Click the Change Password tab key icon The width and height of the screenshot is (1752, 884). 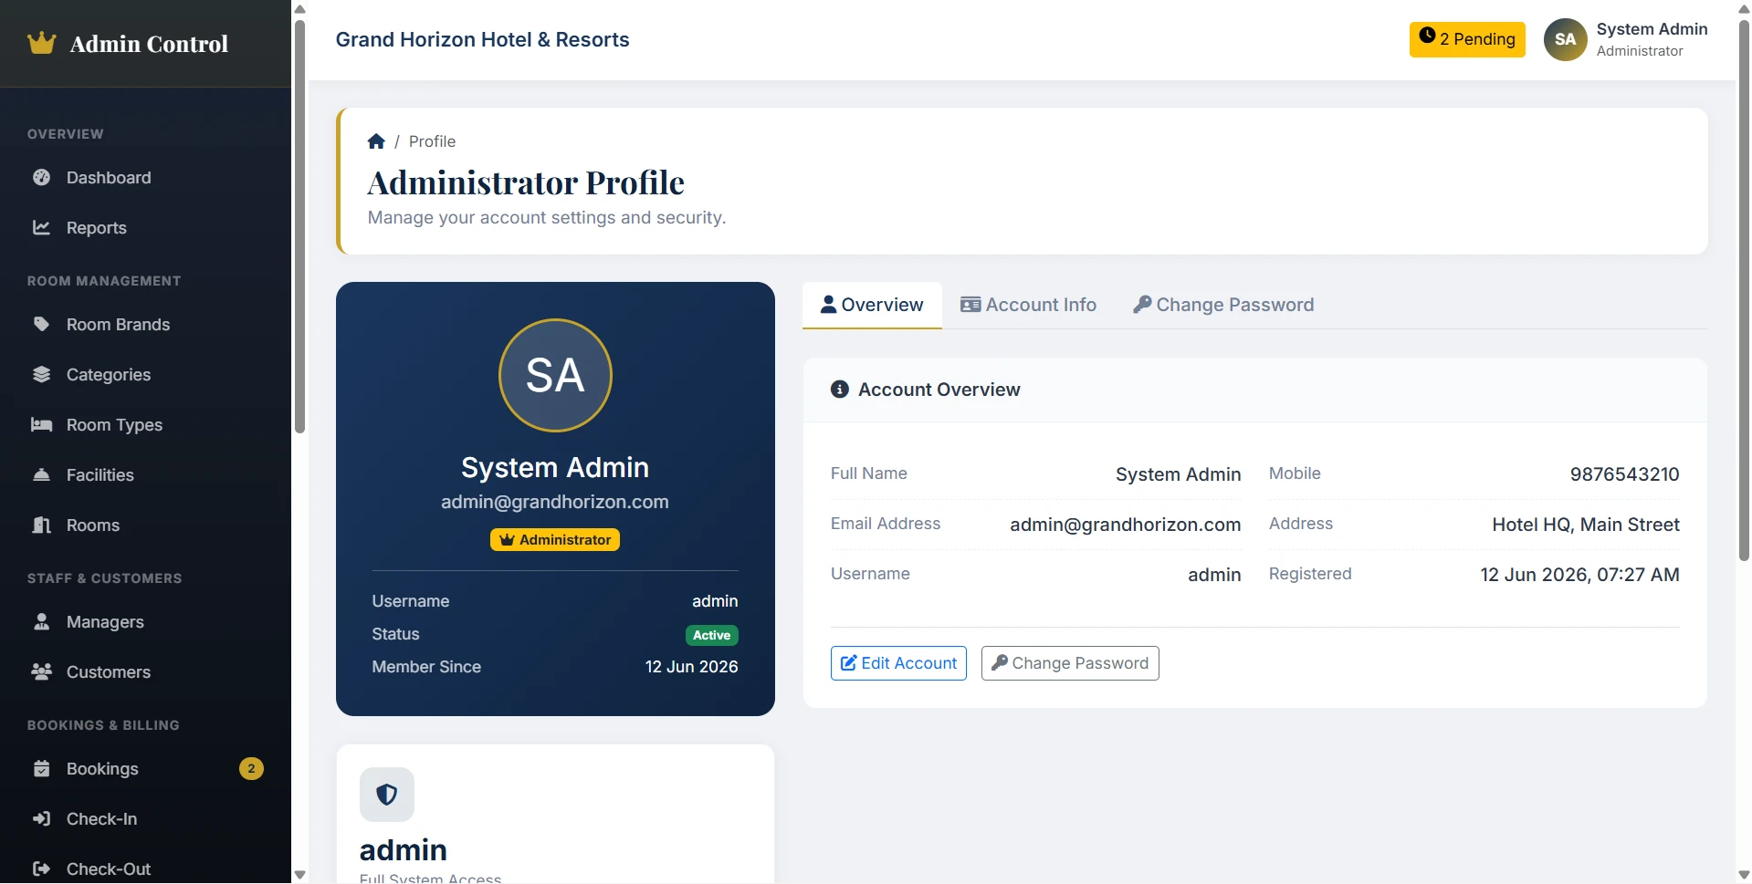pos(1141,305)
